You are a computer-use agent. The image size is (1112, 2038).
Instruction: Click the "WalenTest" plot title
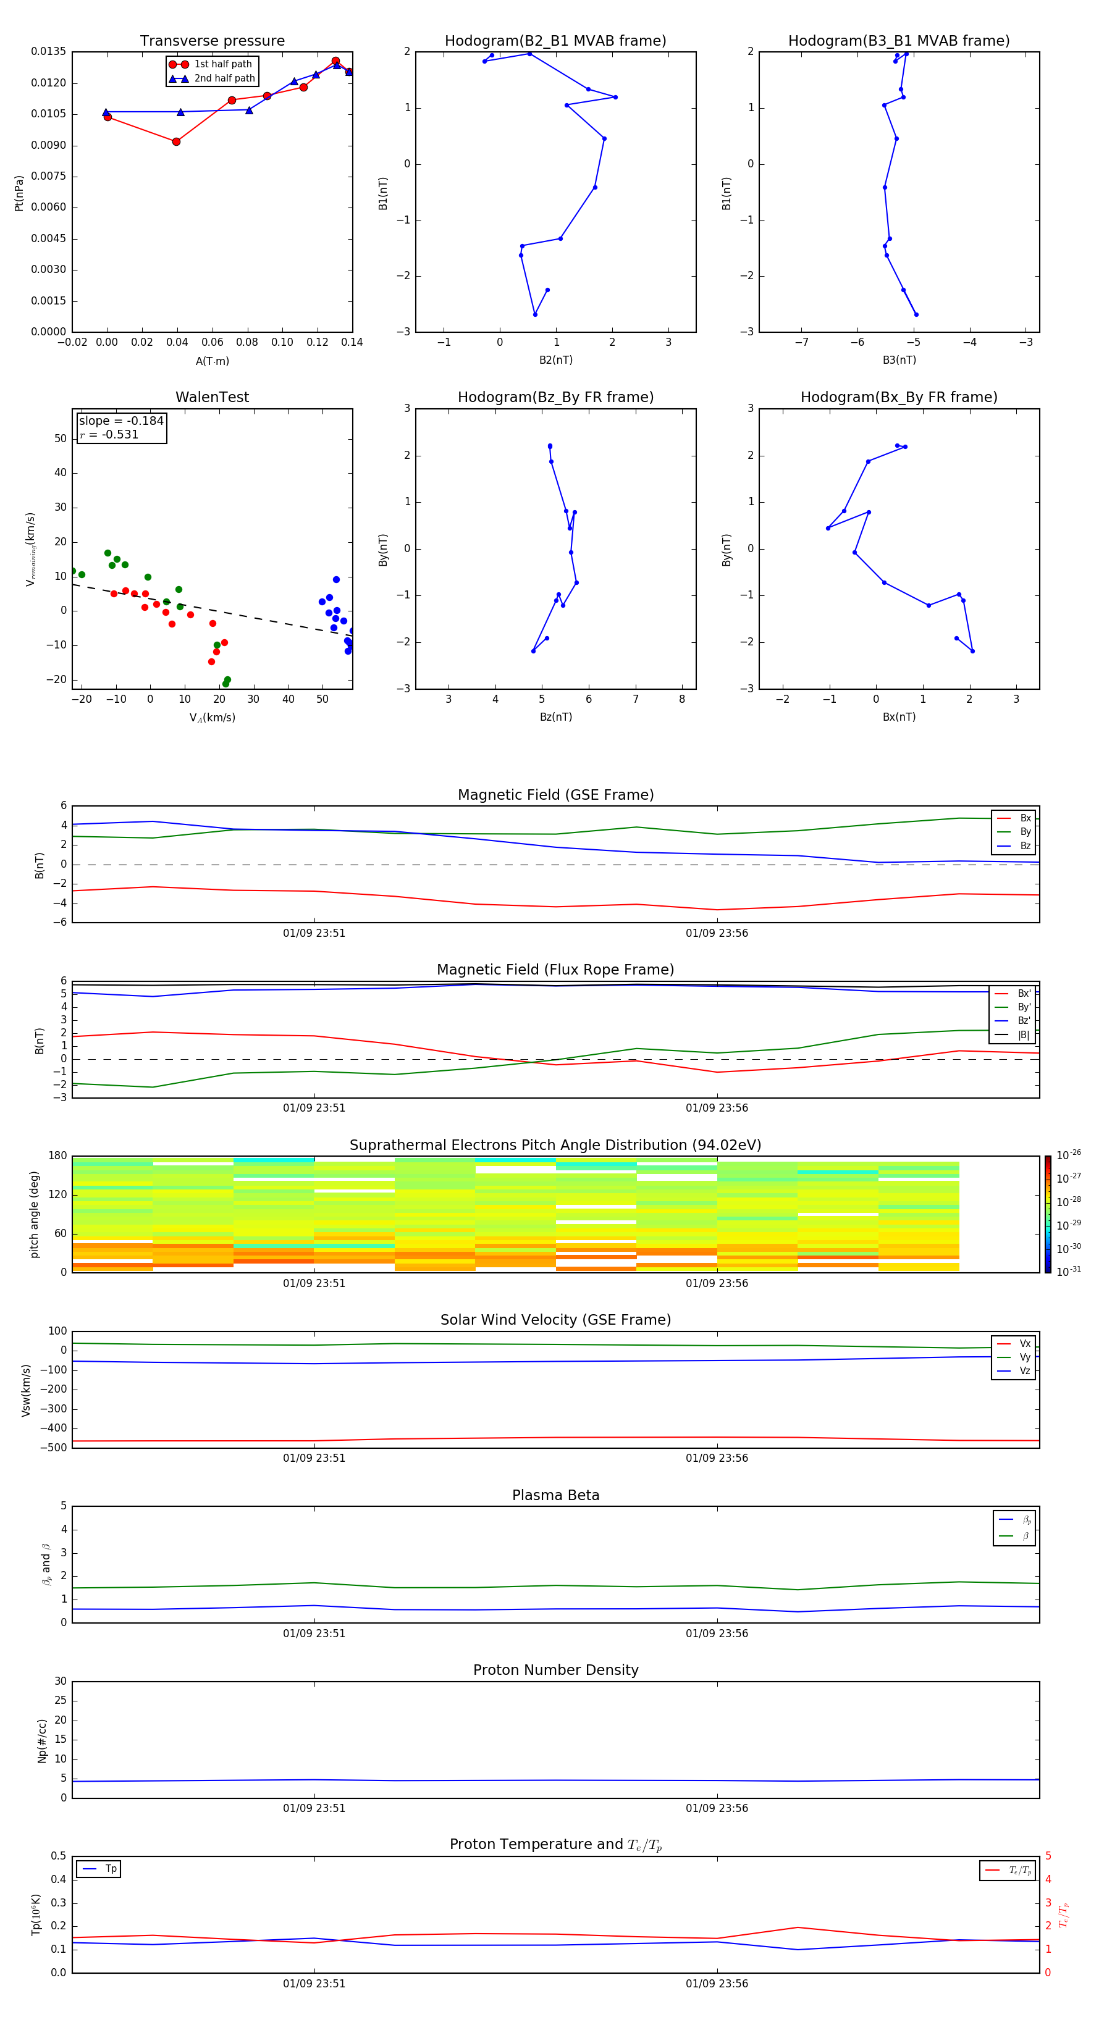click(x=212, y=397)
